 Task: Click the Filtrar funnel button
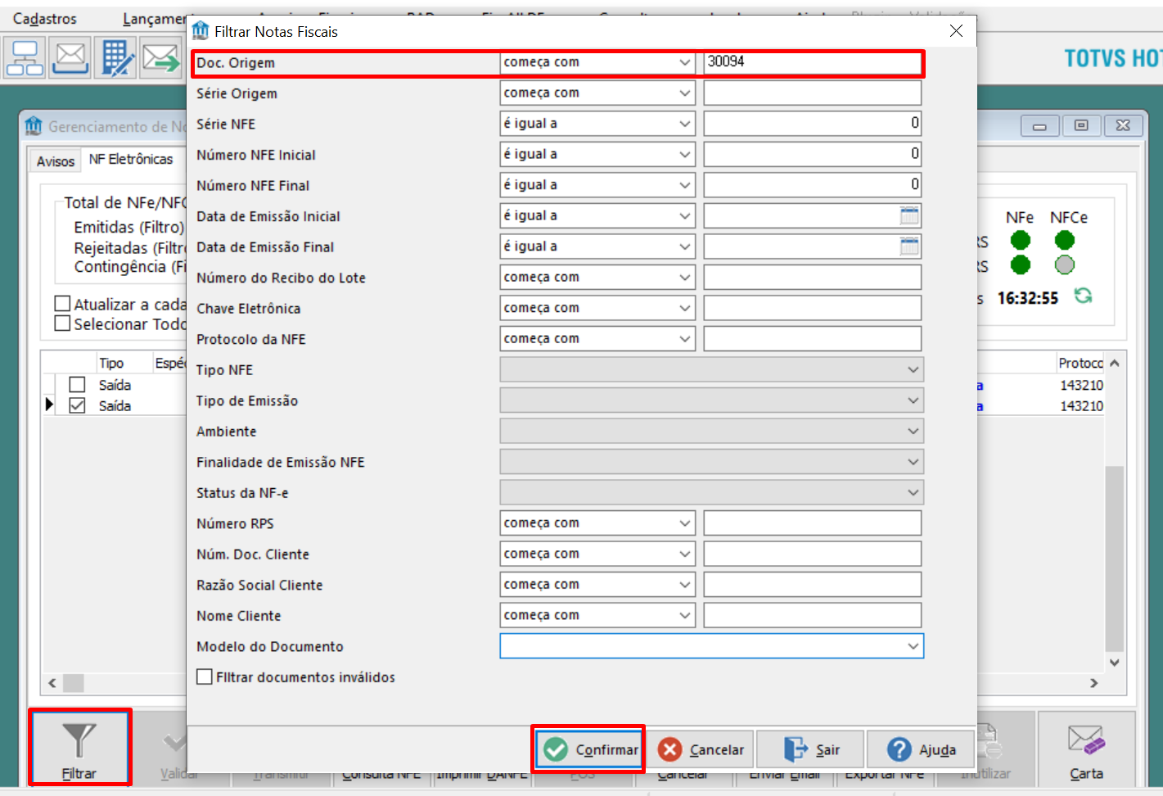click(x=79, y=748)
